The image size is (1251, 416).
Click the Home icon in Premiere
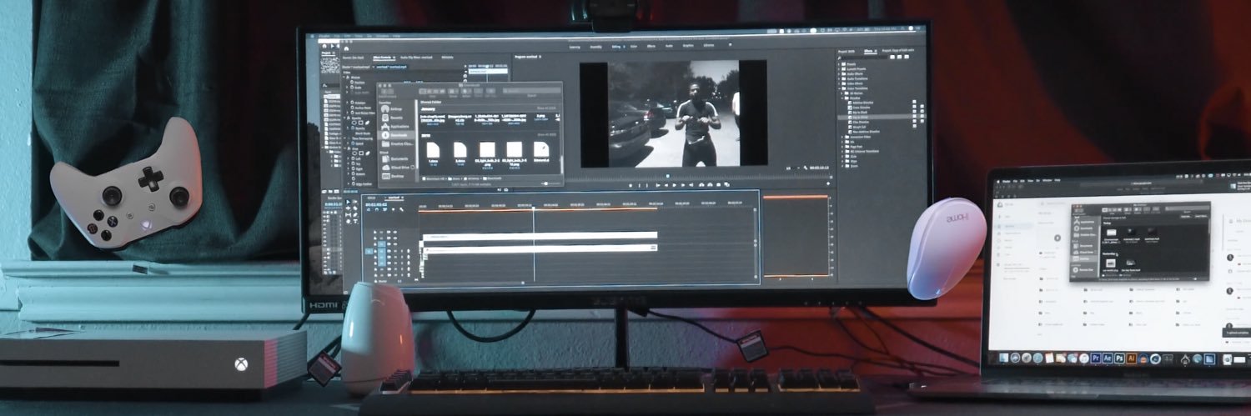point(346,48)
